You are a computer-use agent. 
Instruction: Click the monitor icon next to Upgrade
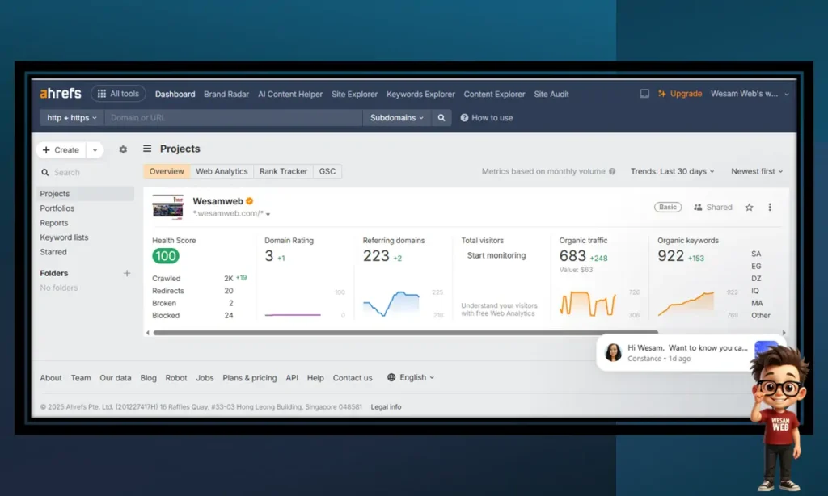[644, 94]
